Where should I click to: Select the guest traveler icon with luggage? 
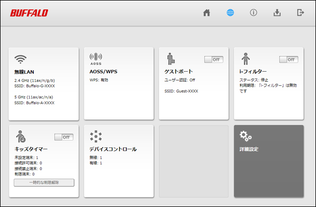pyautogui.click(x=171, y=59)
